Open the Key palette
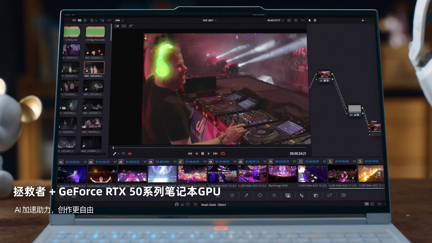 point(316,195)
